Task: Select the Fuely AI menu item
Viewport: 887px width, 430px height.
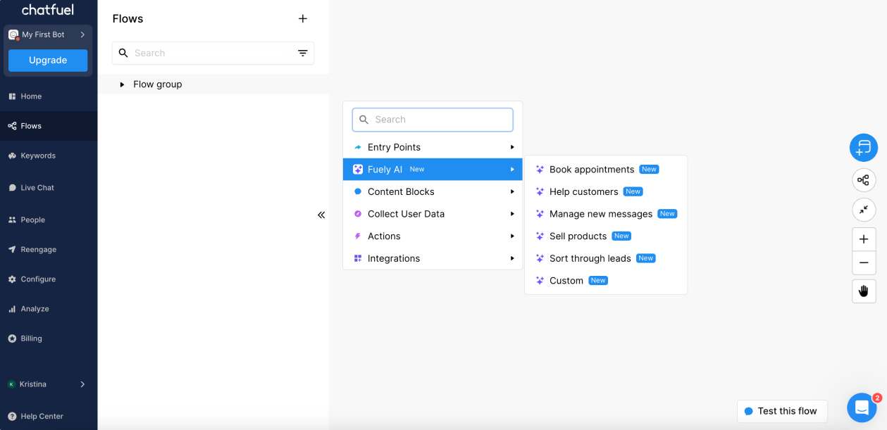Action: pyautogui.click(x=433, y=170)
